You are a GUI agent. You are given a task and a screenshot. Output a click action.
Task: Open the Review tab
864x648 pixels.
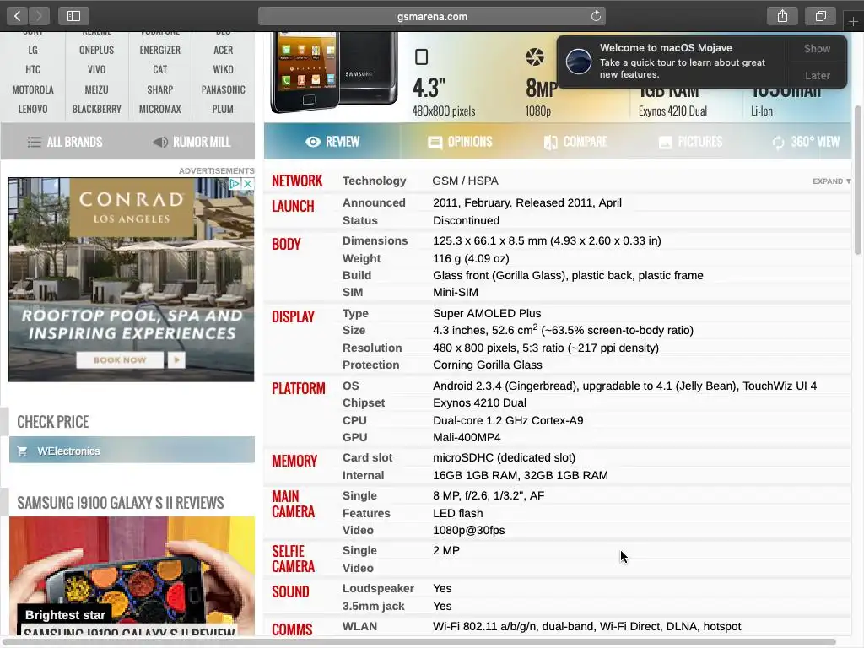332,142
